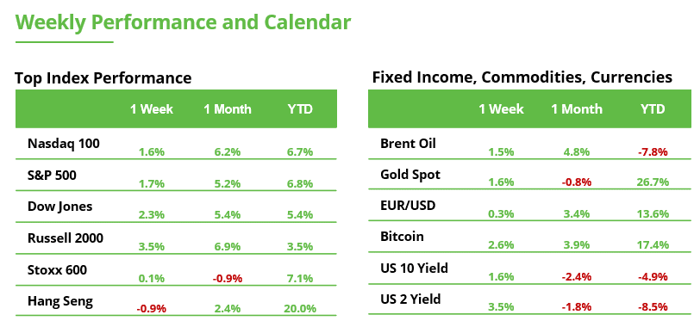The width and height of the screenshot is (694, 321).
Task: Click the Hang Seng row label
Action: coord(60,301)
